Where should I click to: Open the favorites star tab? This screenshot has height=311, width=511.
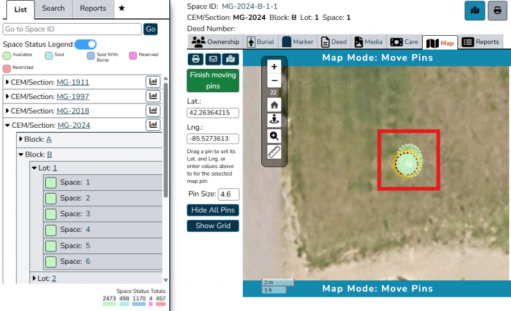coord(121,8)
